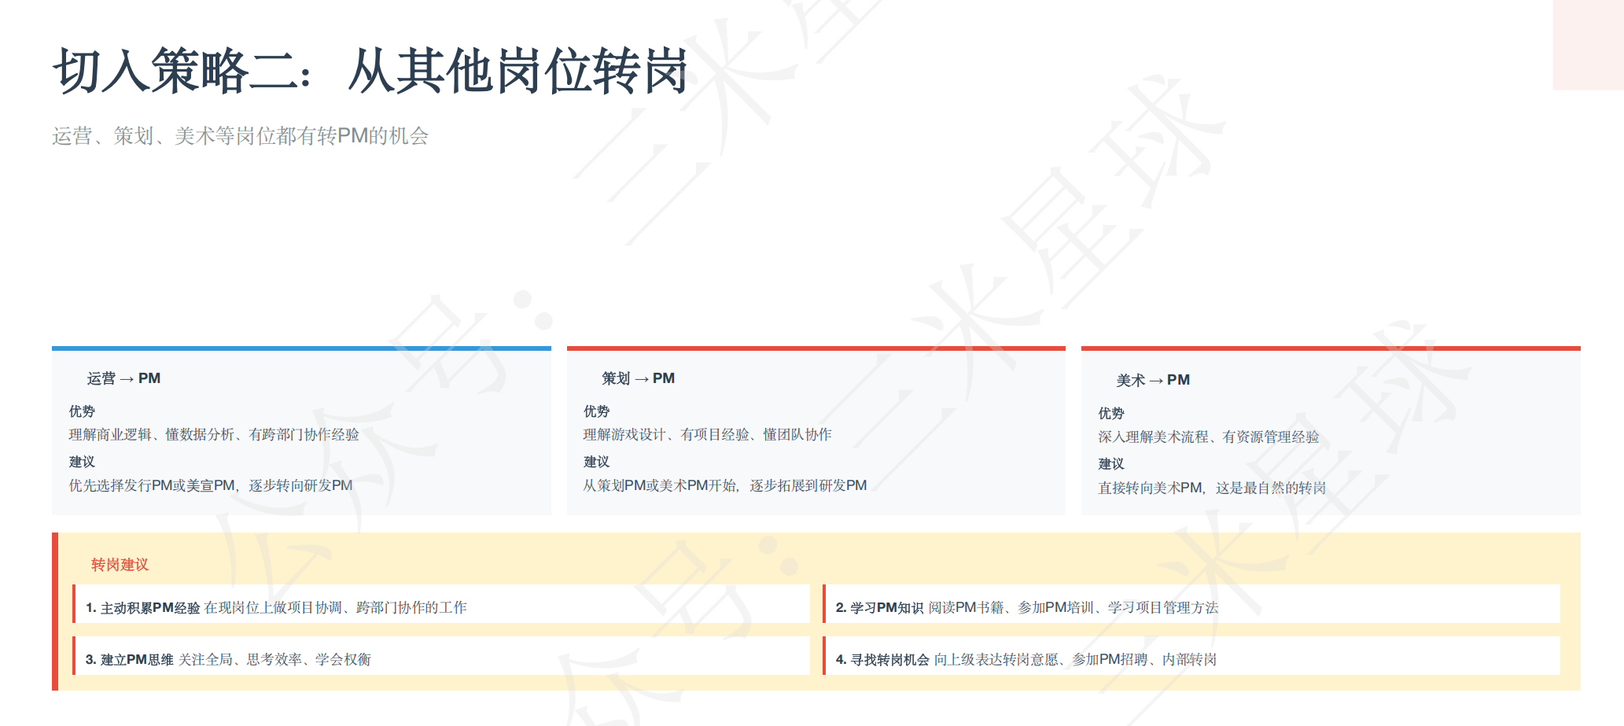Select 优势 label in the 运营 card
1624x726 pixels.
coord(82,411)
